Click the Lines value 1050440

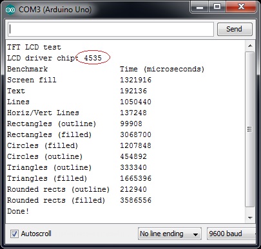(x=135, y=102)
